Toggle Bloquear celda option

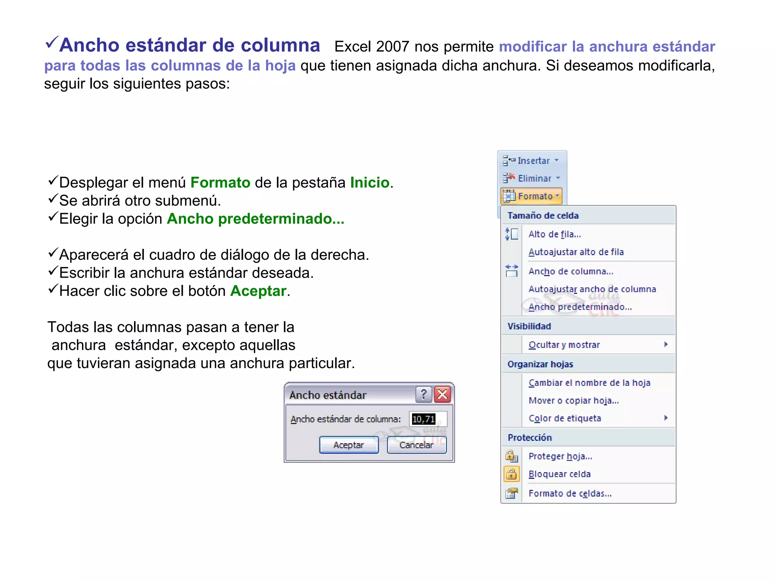559,474
